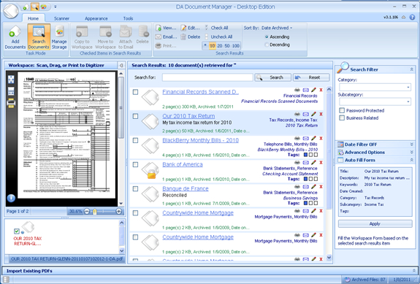Viewport: 420px width, 284px height.
Task: Click zoom in plus in workspace viewer
Action: click(x=118, y=211)
